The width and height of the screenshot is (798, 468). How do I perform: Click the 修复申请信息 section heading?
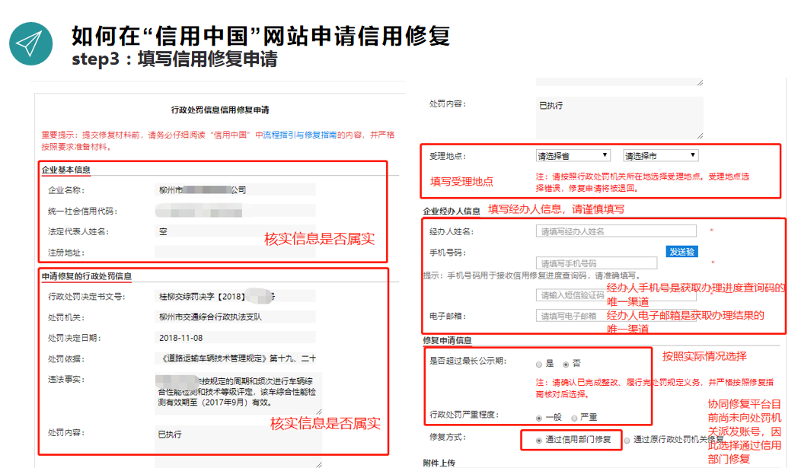coord(447,340)
